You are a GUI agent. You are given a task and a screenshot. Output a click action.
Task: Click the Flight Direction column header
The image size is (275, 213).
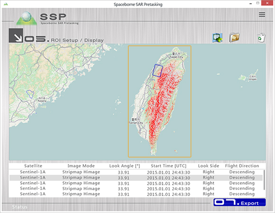coord(242,166)
